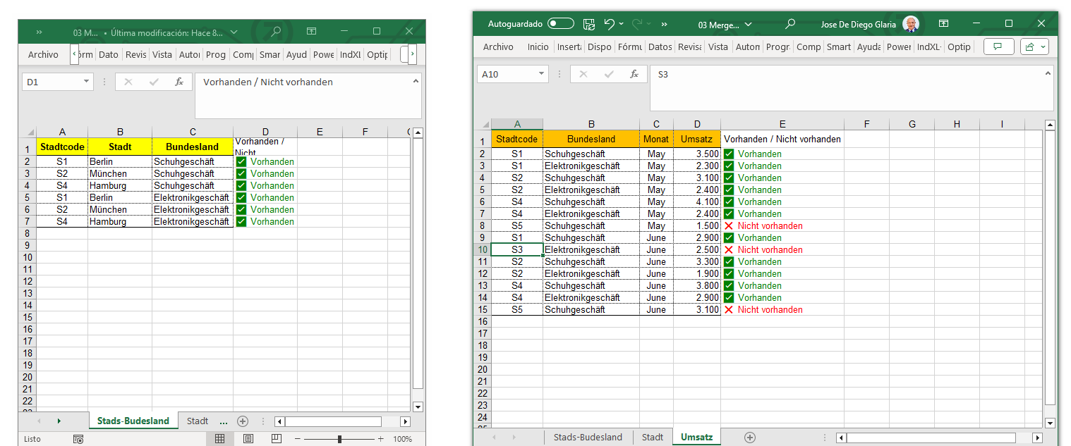Expand quick access overflow chevrons in left window
The width and height of the screenshot is (1071, 446).
[39, 32]
